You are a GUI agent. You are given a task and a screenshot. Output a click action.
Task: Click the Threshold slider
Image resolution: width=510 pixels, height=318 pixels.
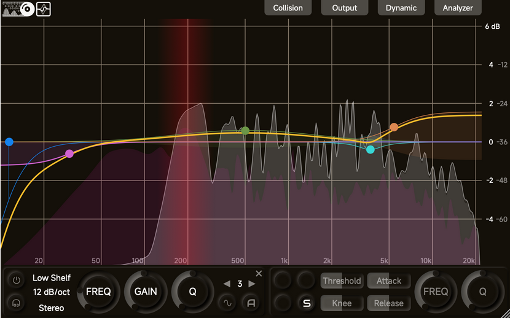coord(342,281)
